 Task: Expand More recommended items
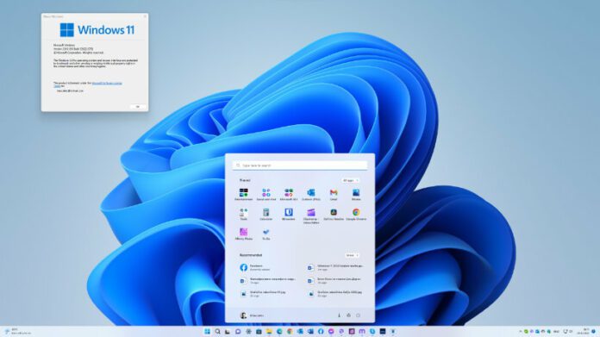point(352,255)
